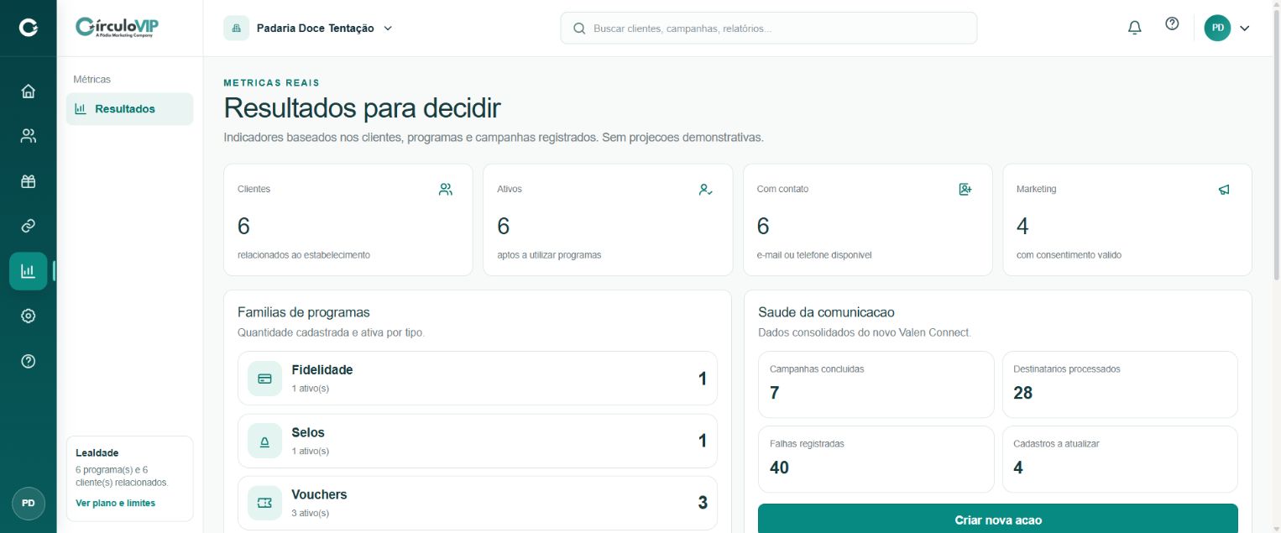
Task: Expand the user account menu chevron
Action: tap(1245, 28)
